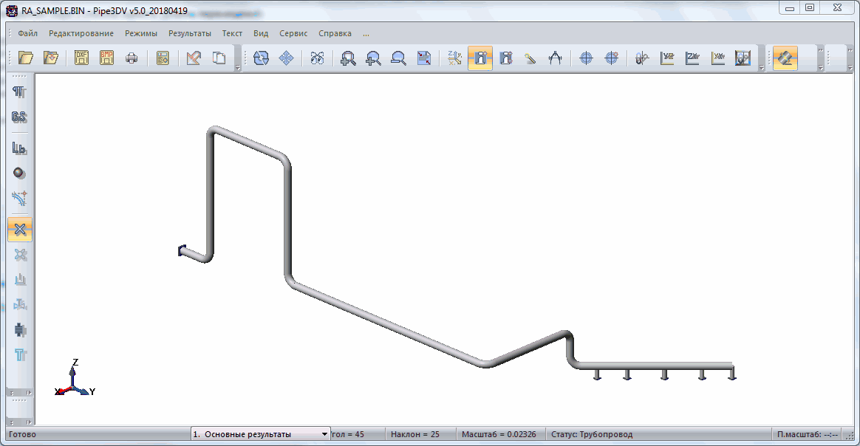Toggle the highlighted info 'i' toolbar button
This screenshot has width=860, height=446.
pos(480,58)
